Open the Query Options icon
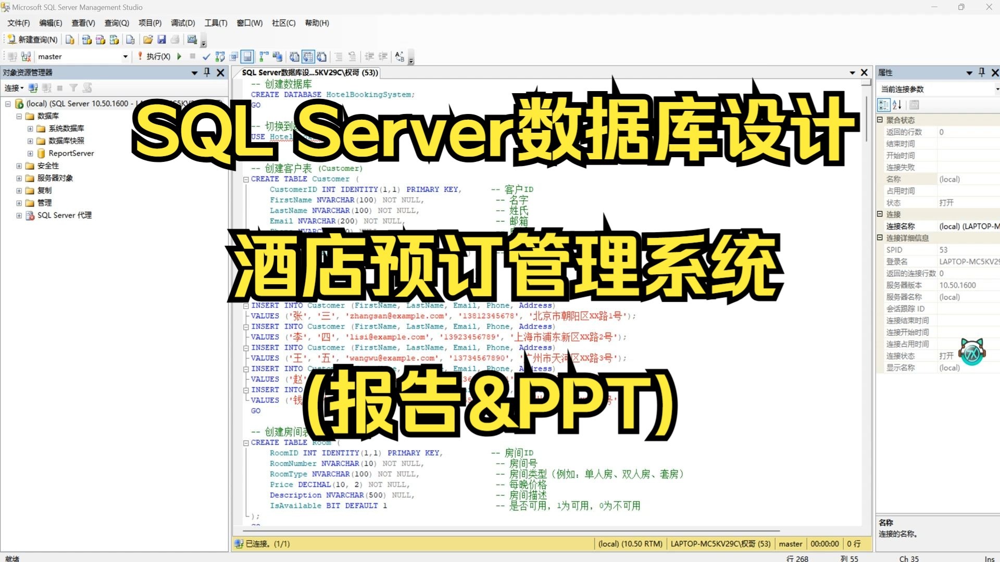This screenshot has height=562, width=1000. pos(234,56)
